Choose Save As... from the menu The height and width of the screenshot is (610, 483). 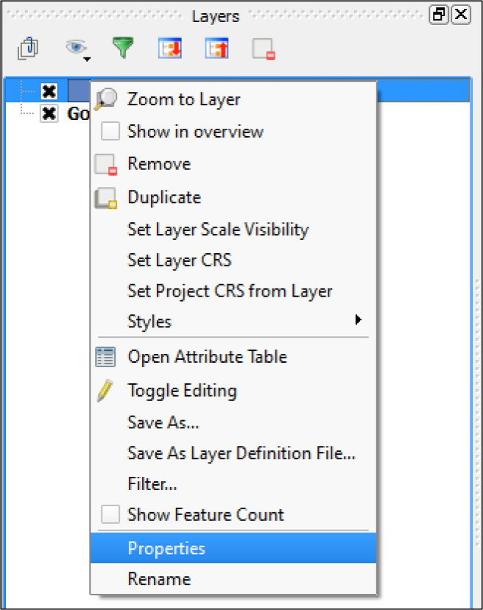[x=163, y=422]
